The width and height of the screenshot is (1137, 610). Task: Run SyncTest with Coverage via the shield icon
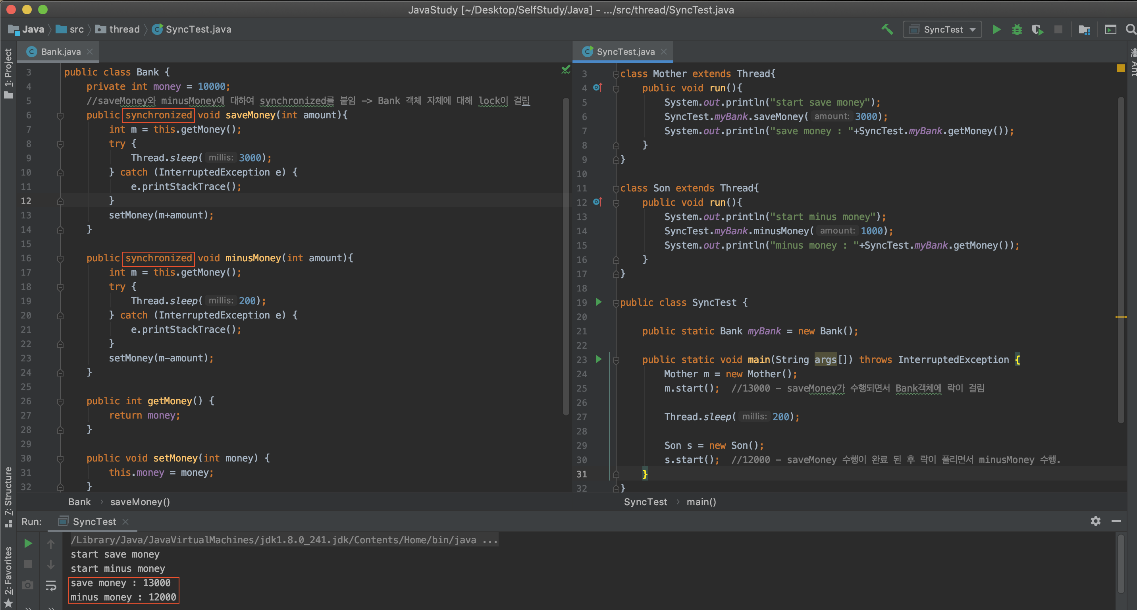(1037, 29)
